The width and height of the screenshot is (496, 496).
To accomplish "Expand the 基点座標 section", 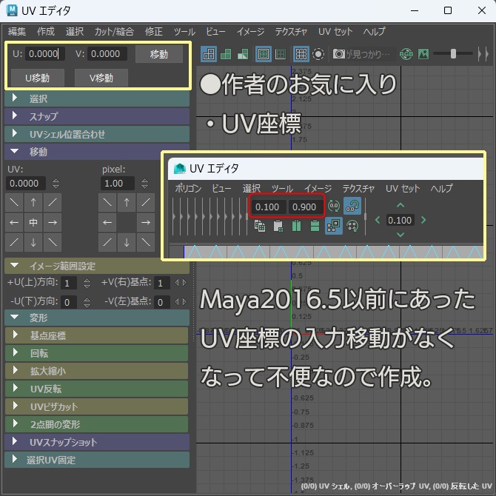I will click(x=97, y=335).
